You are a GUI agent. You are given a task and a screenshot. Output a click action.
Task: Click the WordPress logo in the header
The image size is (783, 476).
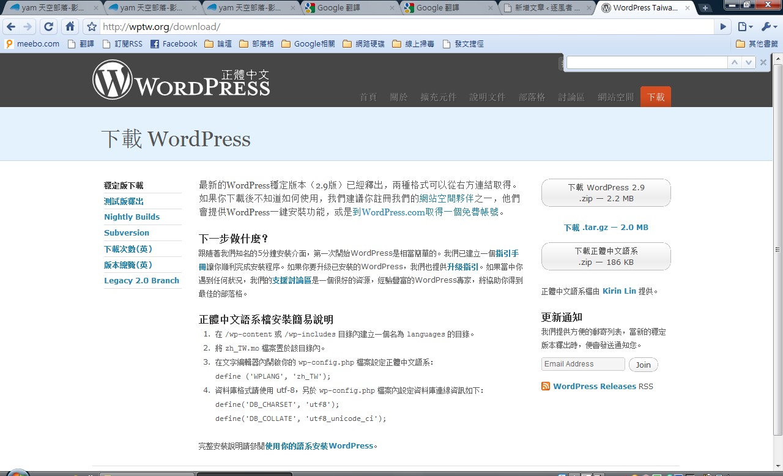(x=181, y=80)
